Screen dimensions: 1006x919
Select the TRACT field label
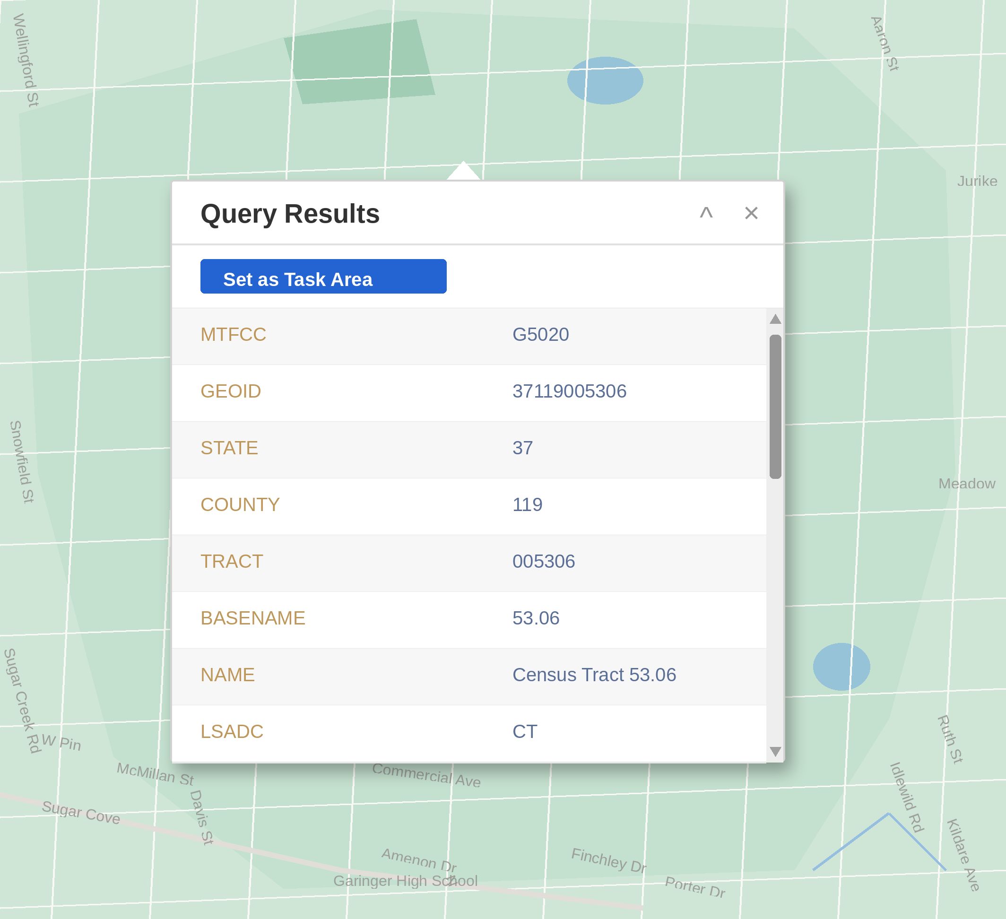[x=232, y=562]
